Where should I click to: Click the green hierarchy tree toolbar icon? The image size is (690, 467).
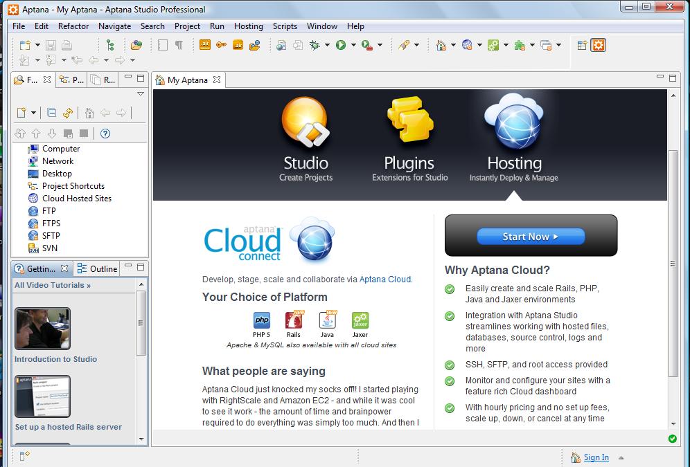[x=110, y=45]
